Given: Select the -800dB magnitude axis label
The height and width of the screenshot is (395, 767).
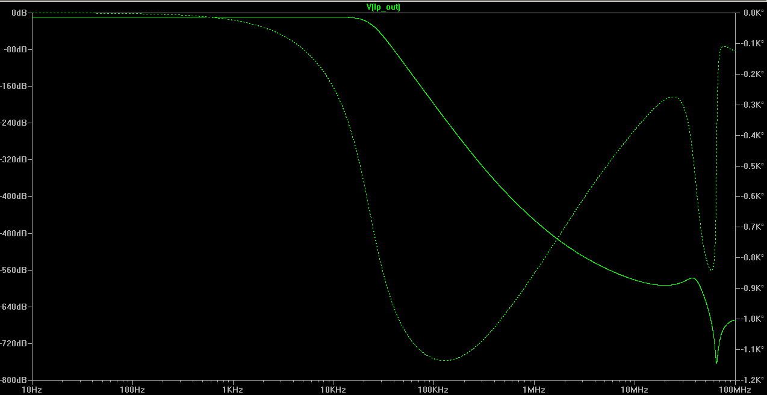Looking at the screenshot, I should [13, 380].
